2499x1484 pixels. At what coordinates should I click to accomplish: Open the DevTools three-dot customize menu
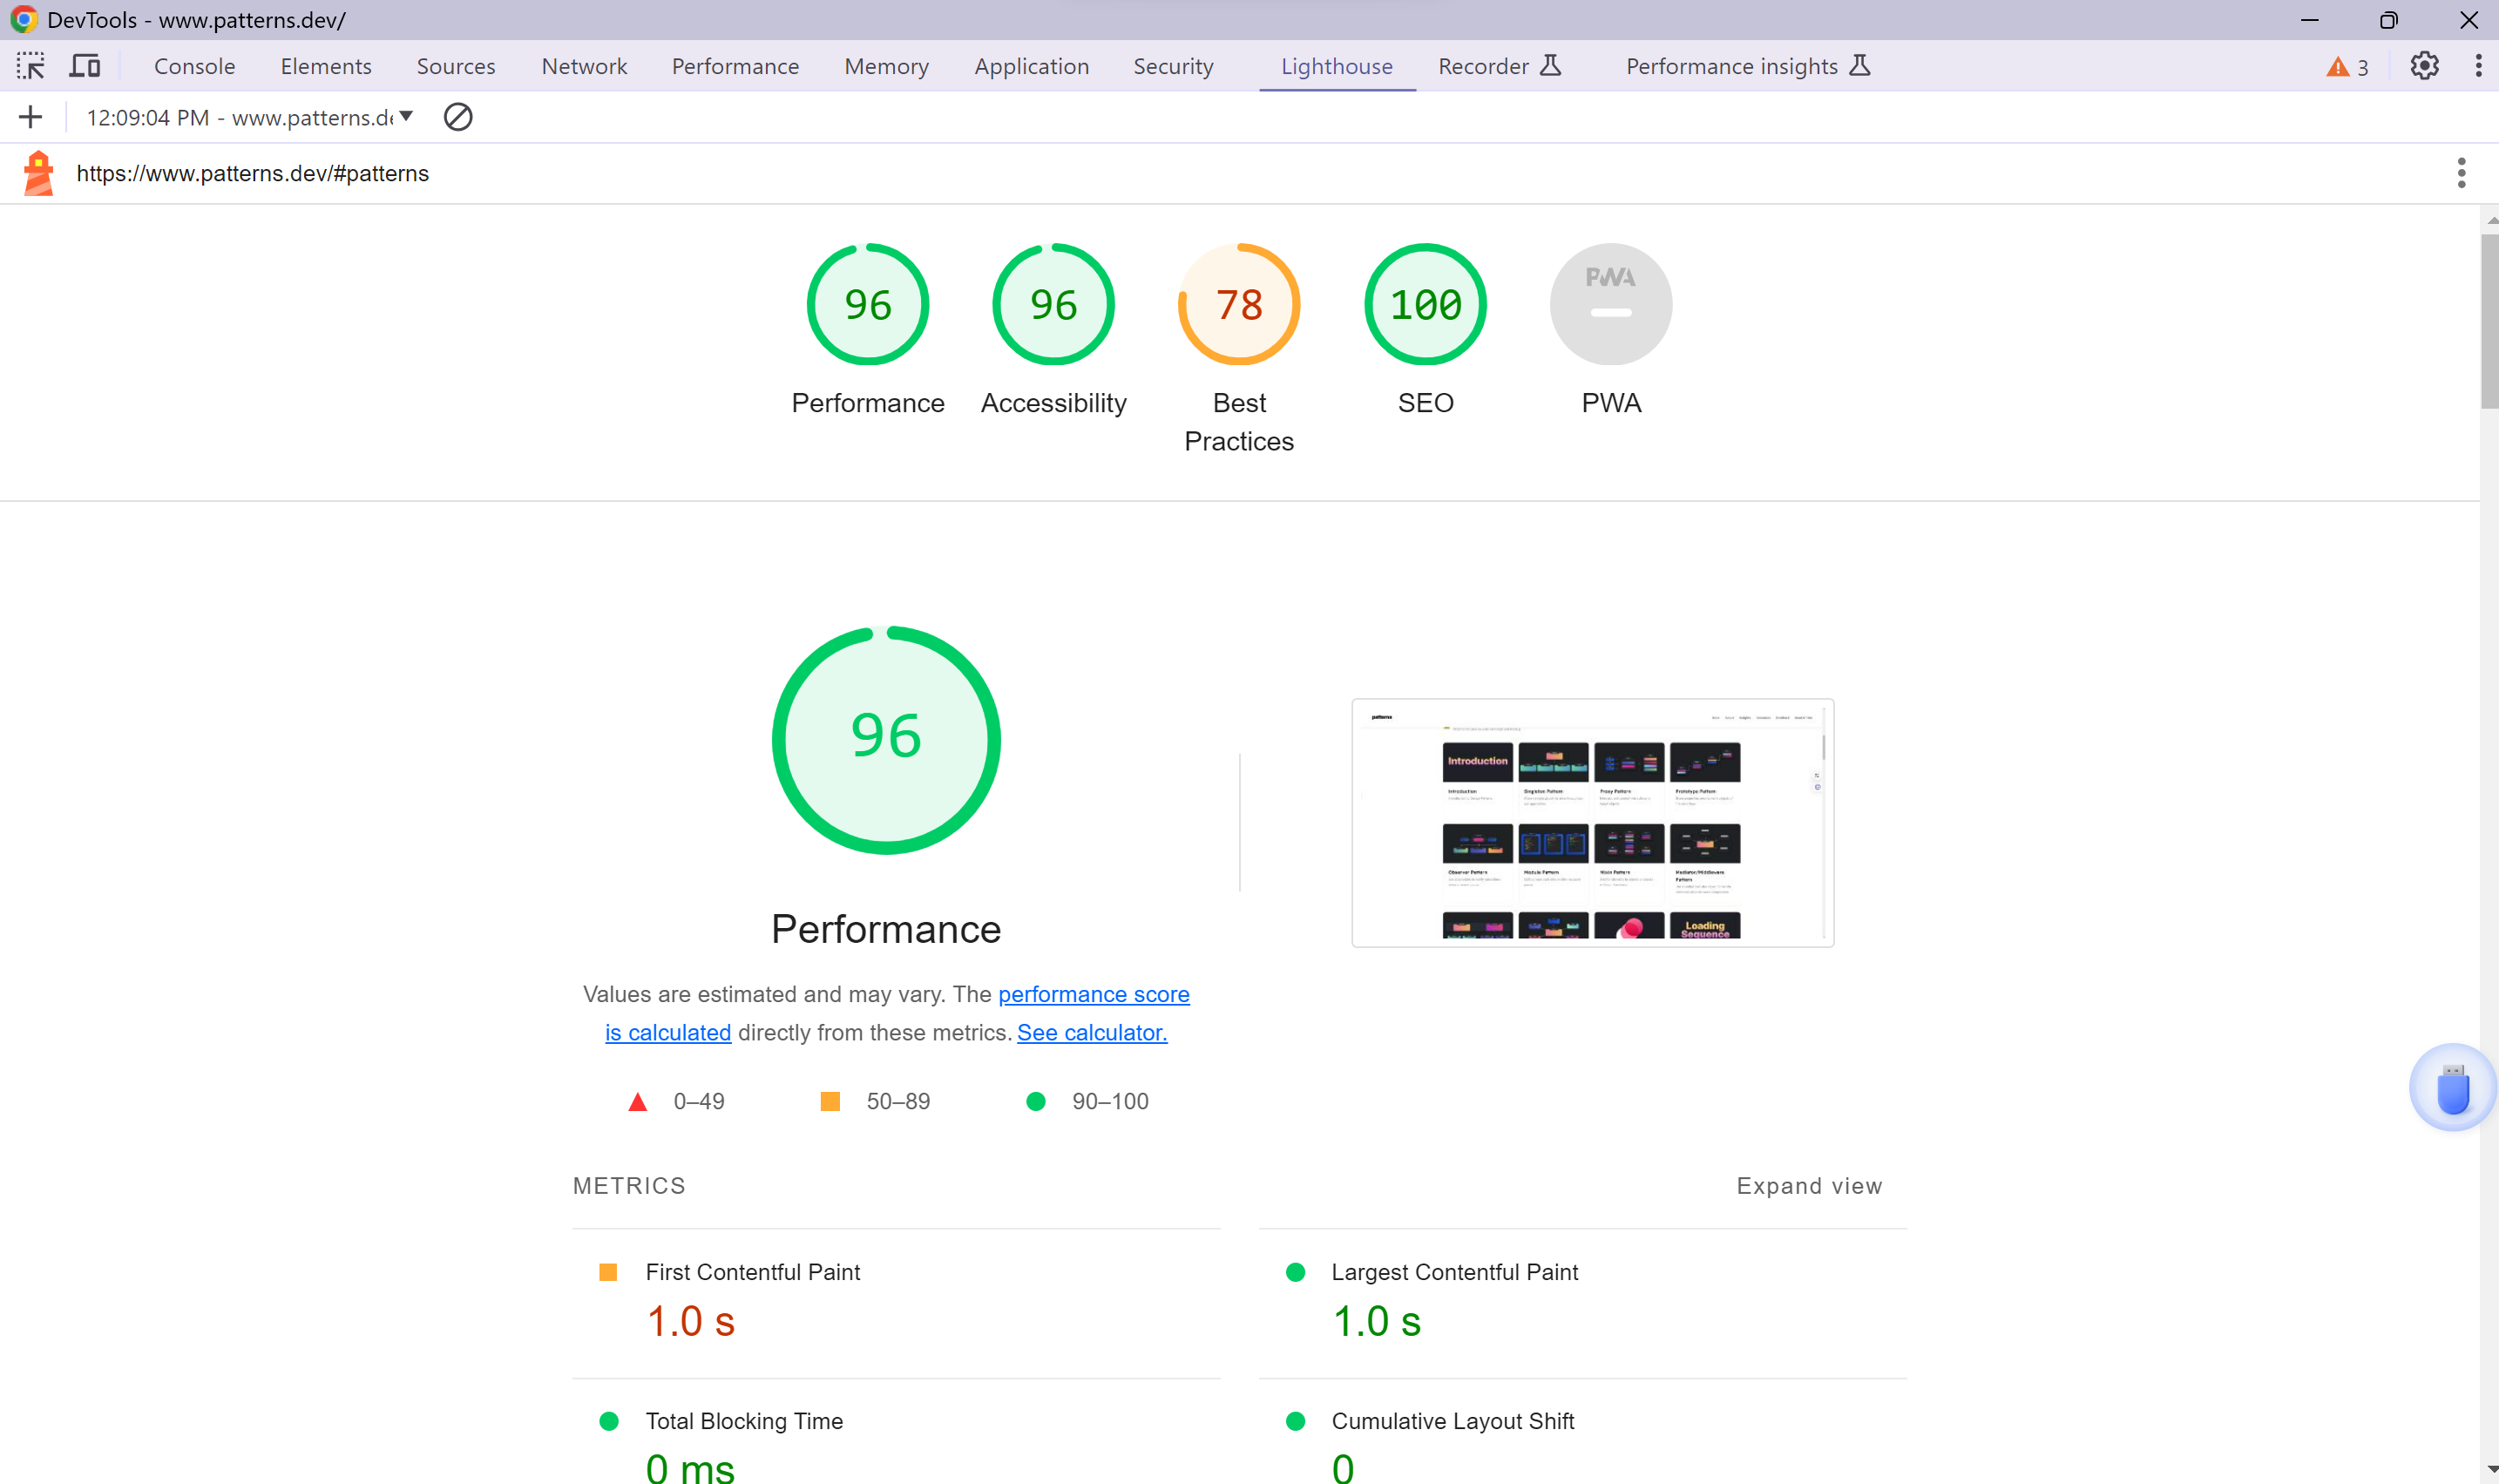(2478, 66)
